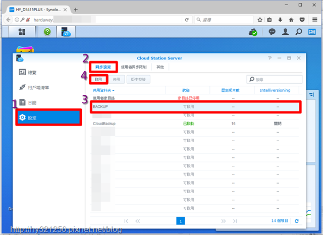
Task: Sort by Intelliversioning column header
Action: pyautogui.click(x=277, y=90)
